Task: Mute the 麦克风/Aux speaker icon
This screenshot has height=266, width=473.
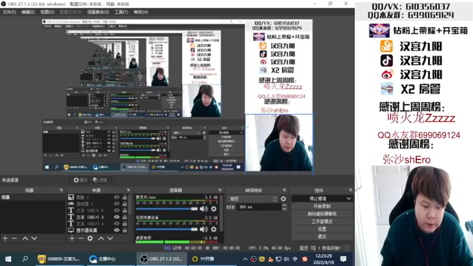Action: click(x=203, y=209)
